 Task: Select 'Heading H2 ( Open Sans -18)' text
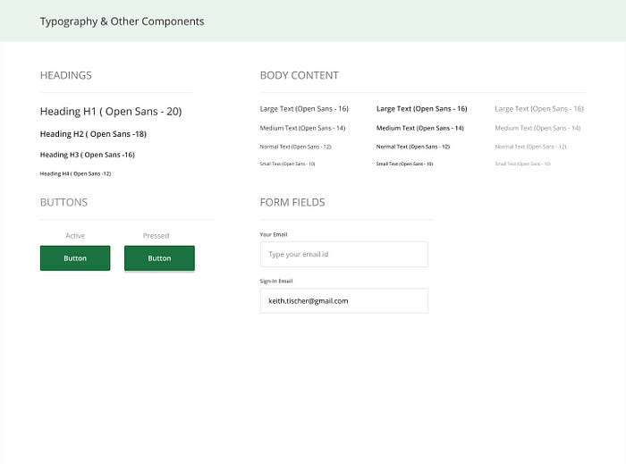click(x=93, y=134)
